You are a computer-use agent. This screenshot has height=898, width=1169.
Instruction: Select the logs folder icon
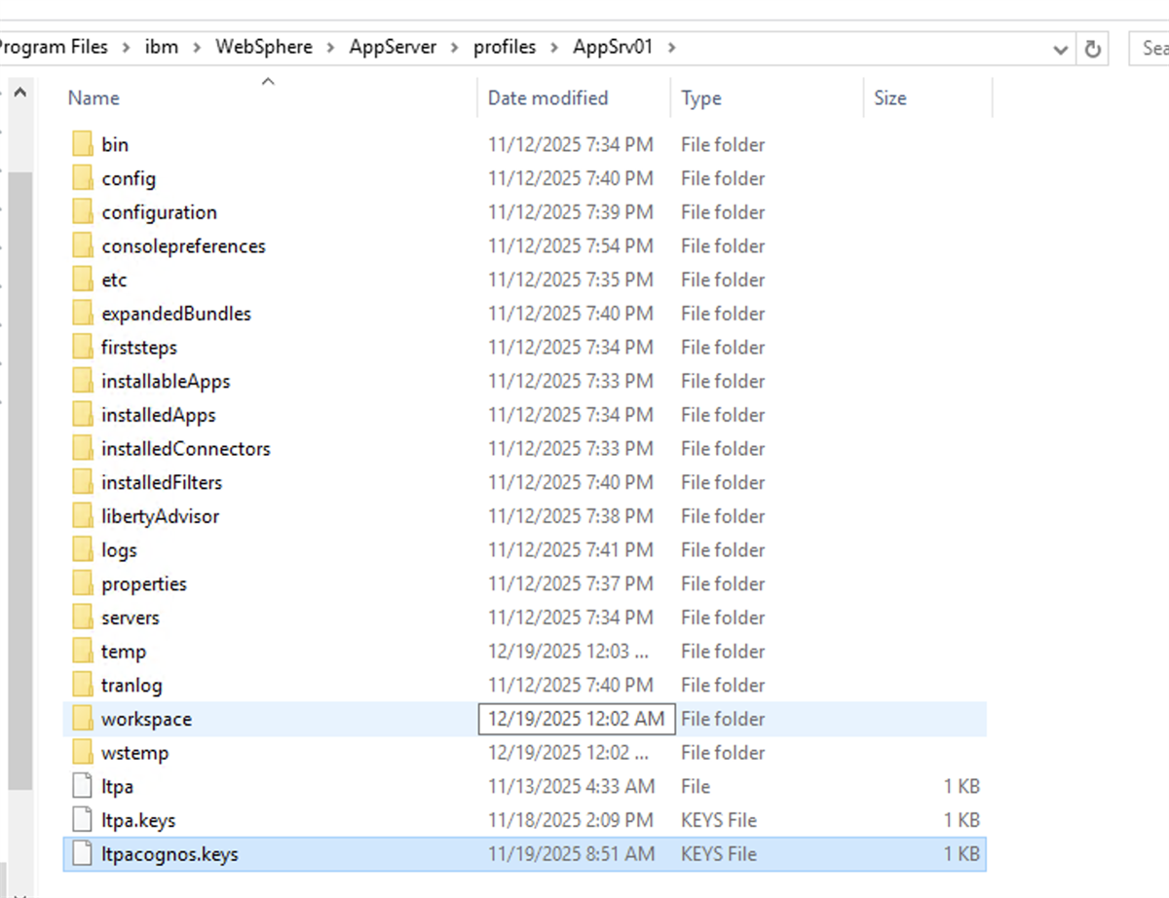click(83, 550)
